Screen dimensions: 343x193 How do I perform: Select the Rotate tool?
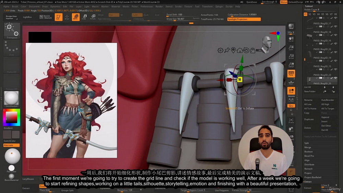coord(93,17)
